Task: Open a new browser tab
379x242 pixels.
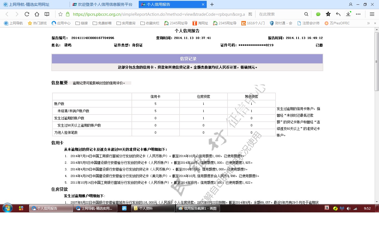Action: pyautogui.click(x=212, y=4)
